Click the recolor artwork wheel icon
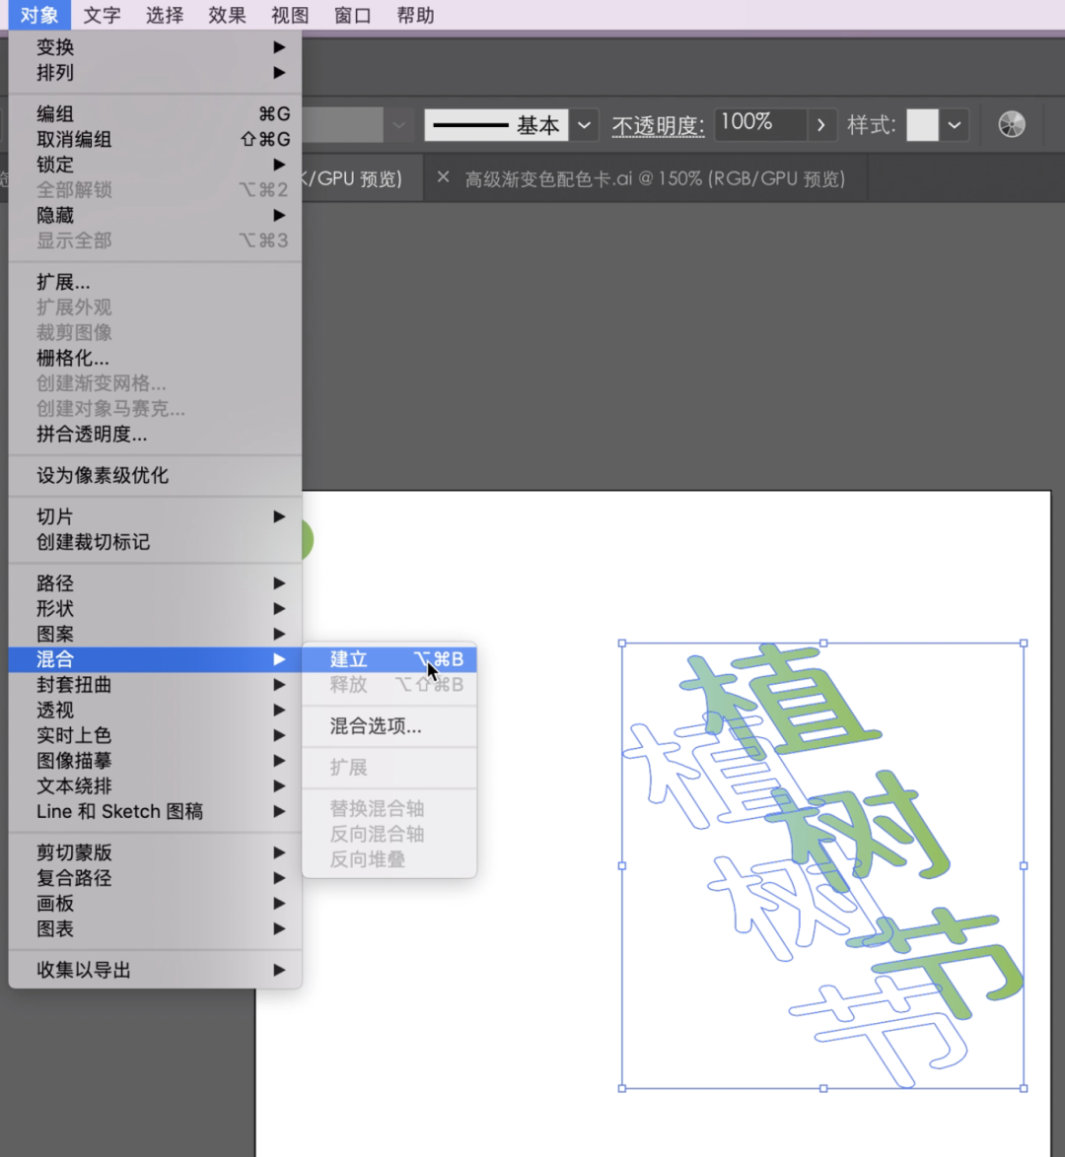This screenshot has height=1157, width=1065. click(x=1011, y=124)
